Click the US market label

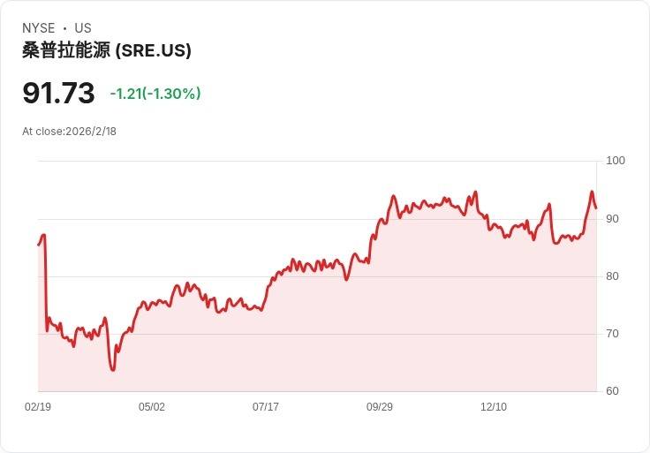coord(83,28)
